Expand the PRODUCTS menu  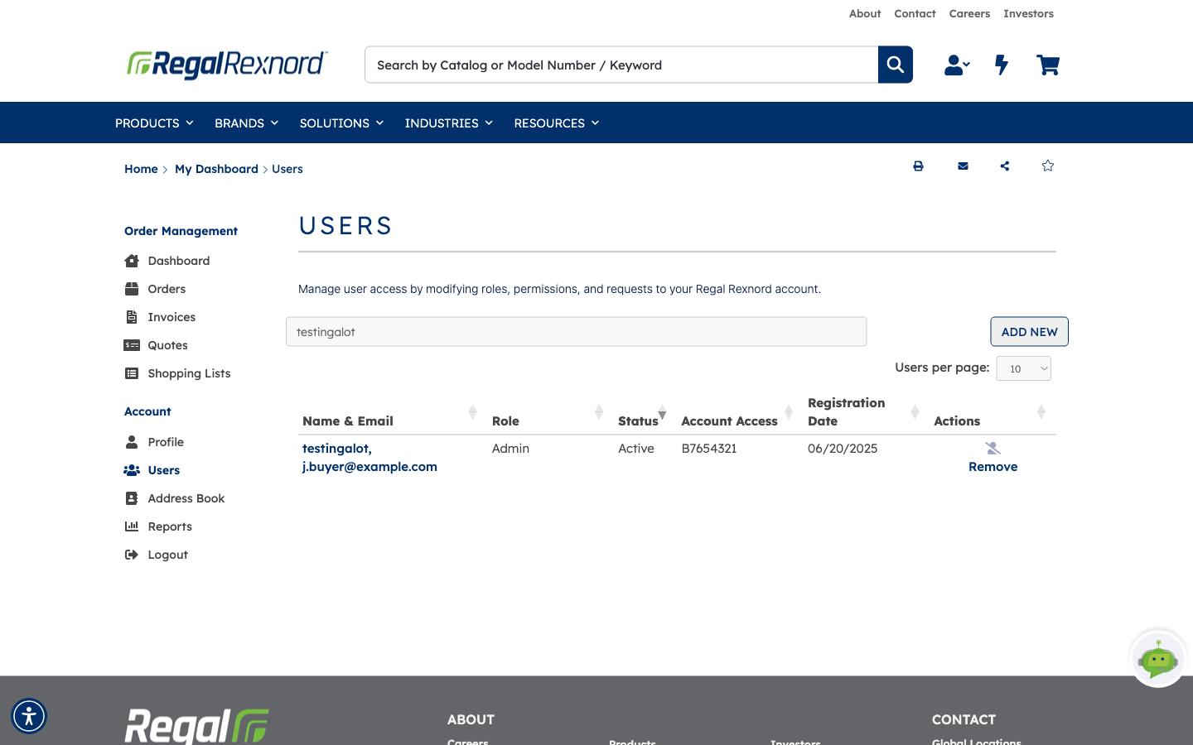pyautogui.click(x=154, y=123)
